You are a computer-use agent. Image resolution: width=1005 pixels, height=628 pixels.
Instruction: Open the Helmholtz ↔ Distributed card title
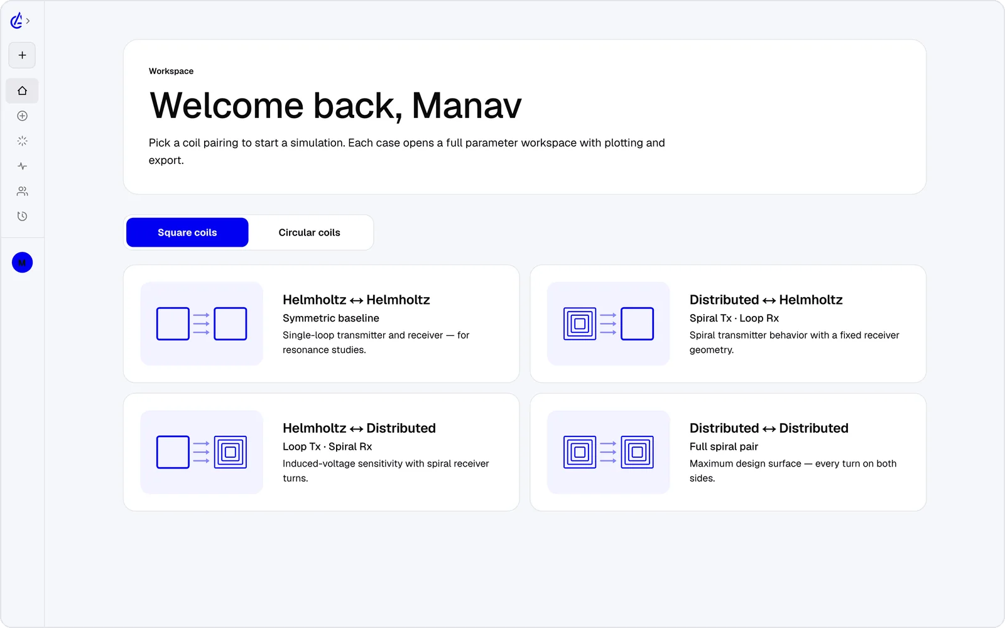tap(359, 428)
